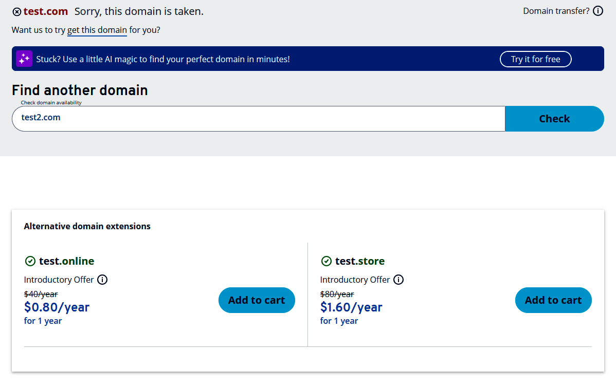The height and width of the screenshot is (386, 616).
Task: Open the Introductory Offer info for test.store
Action: pos(398,280)
